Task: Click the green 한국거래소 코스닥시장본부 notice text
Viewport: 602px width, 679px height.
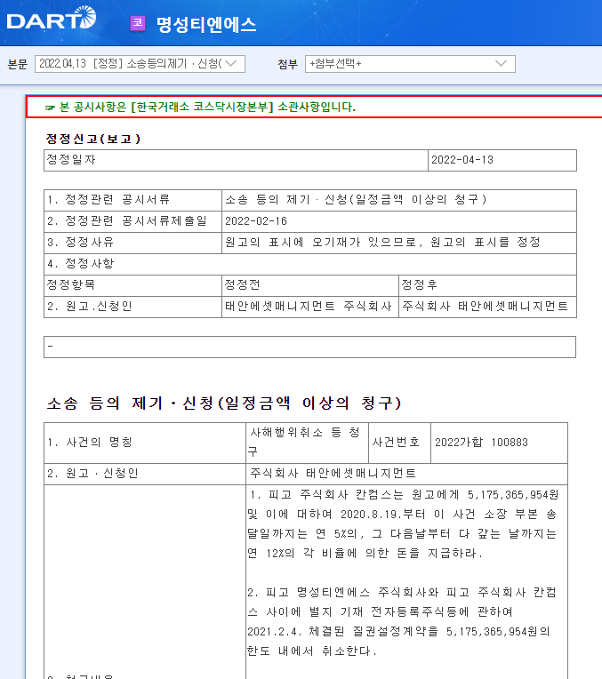Action: (207, 107)
